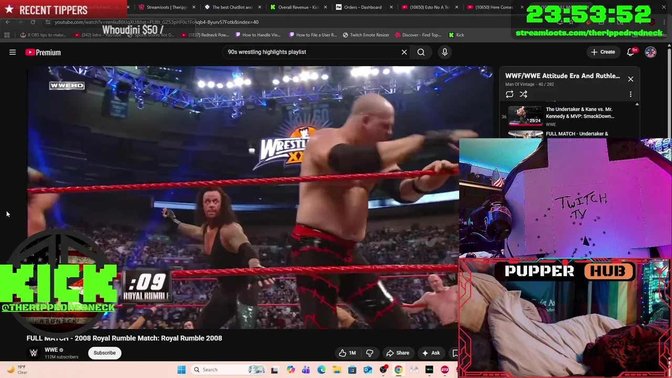Open the 8 OBS tips bookmark
This screenshot has height=378, width=672.
click(43, 35)
